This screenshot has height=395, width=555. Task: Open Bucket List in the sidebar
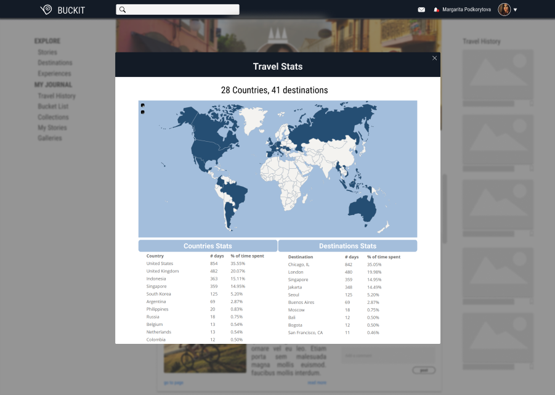(x=53, y=106)
